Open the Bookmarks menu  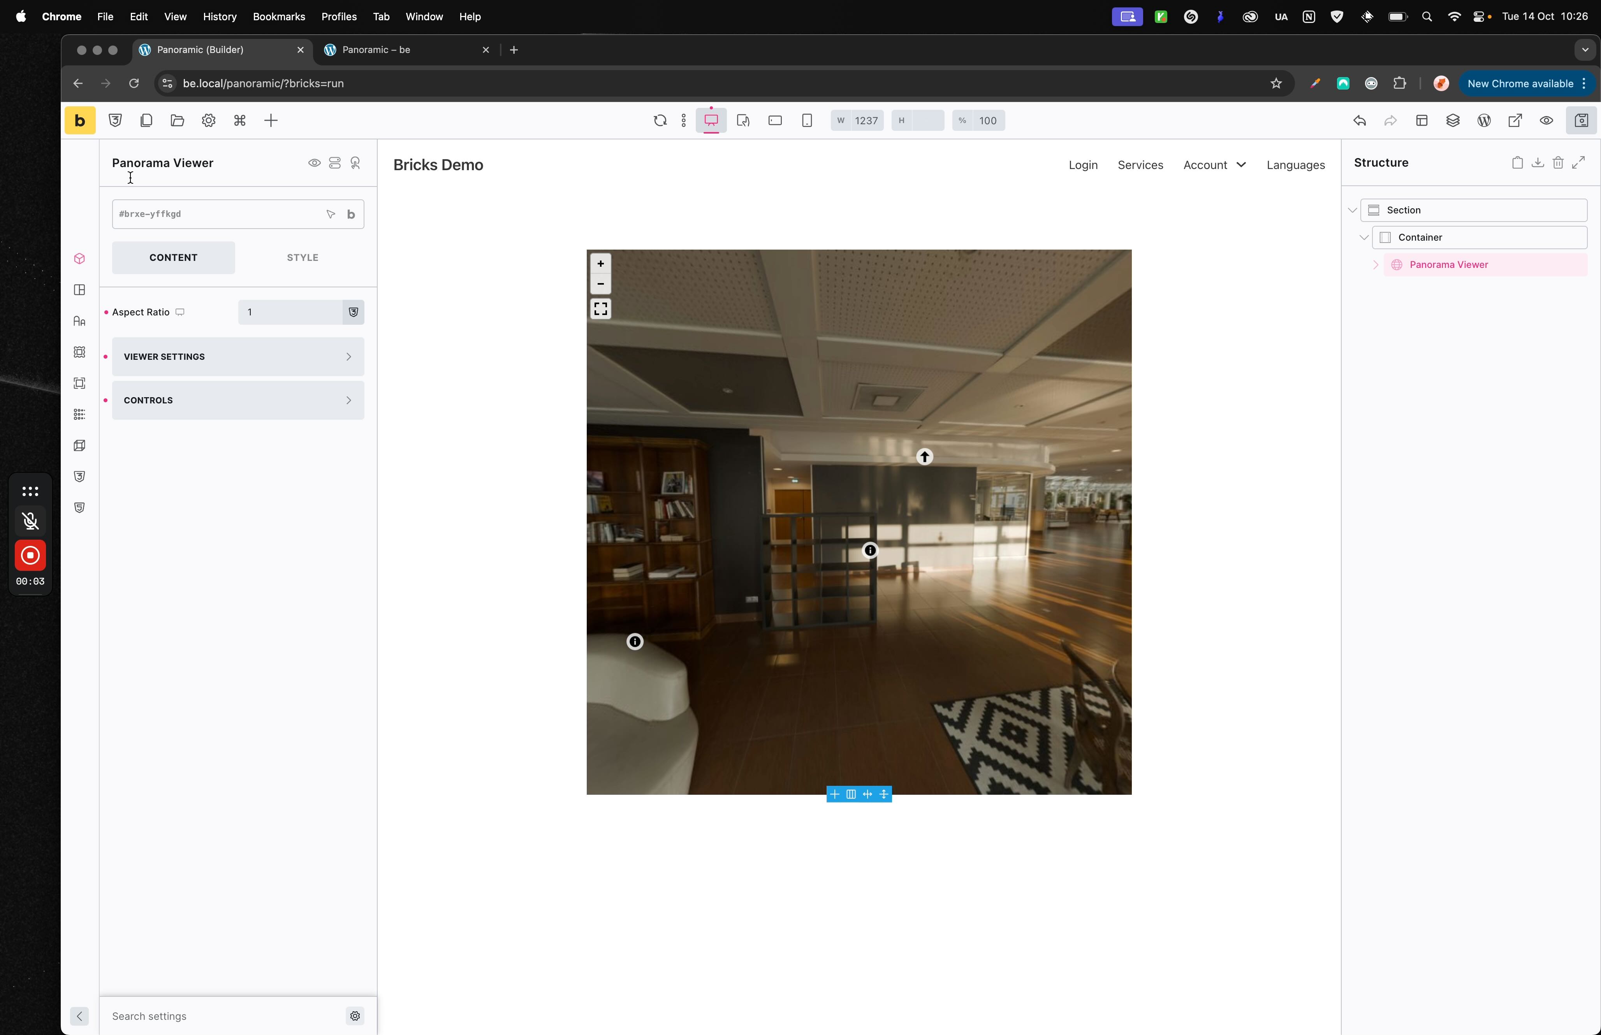click(x=278, y=17)
